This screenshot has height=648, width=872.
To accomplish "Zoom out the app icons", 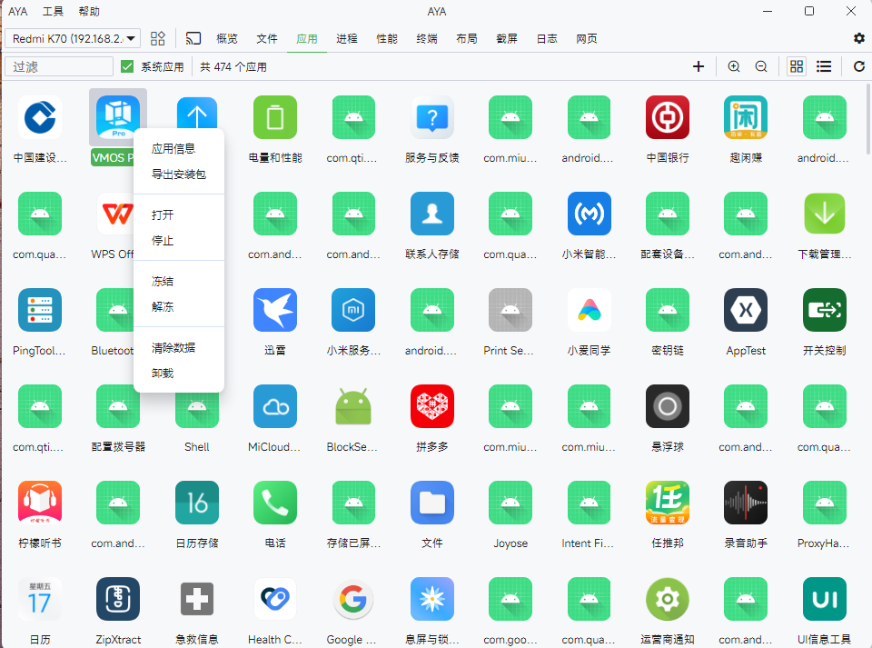I will click(x=761, y=66).
